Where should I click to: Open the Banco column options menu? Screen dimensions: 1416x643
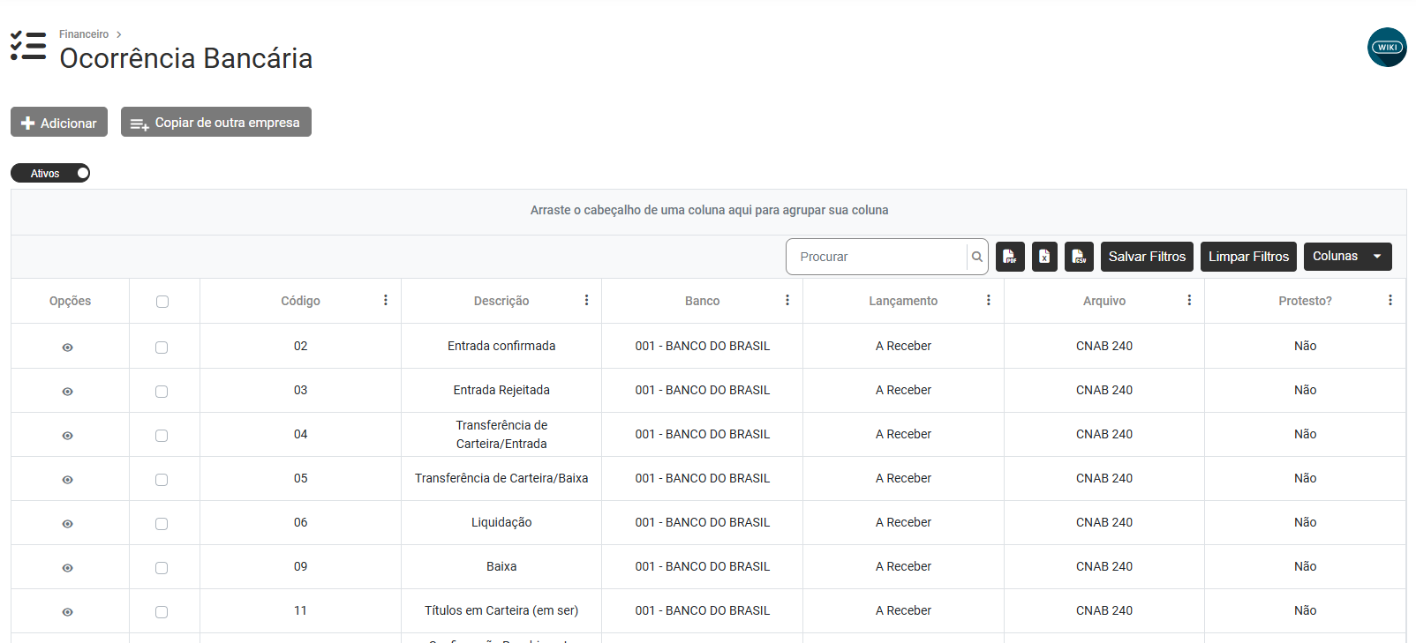point(787,301)
